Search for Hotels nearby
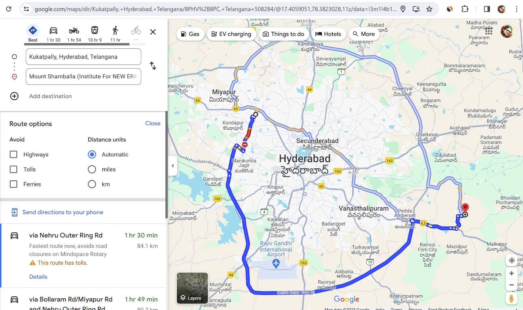This screenshot has height=310, width=523. (328, 34)
